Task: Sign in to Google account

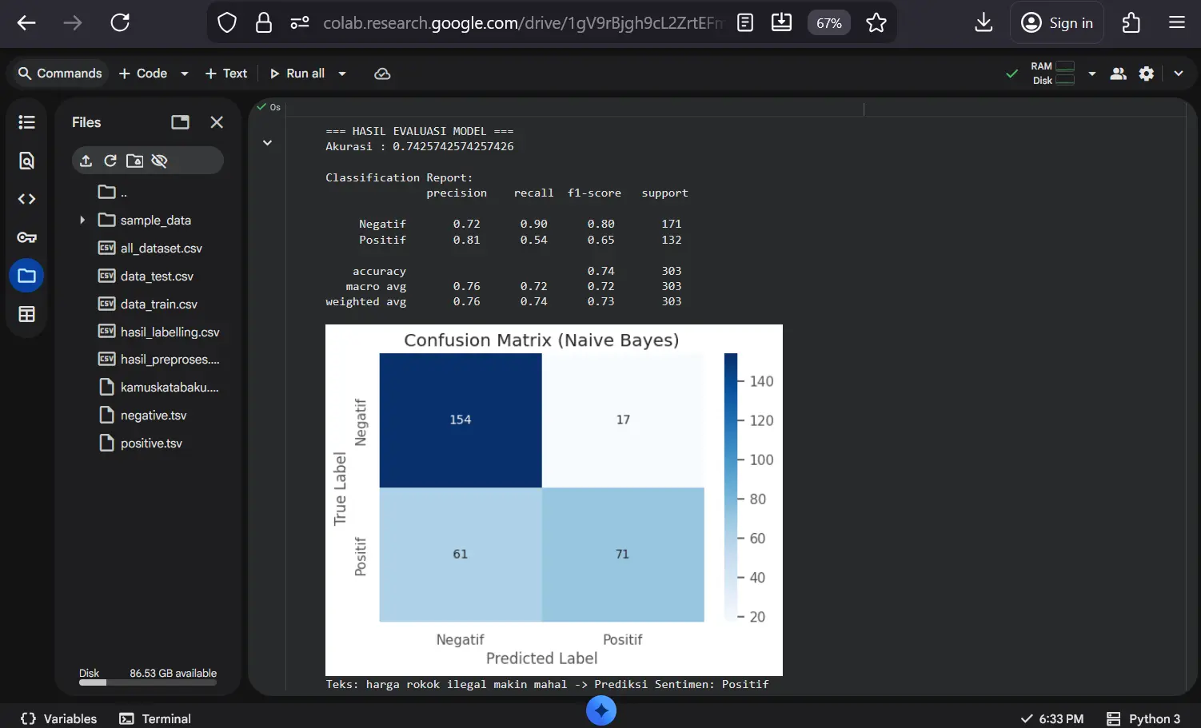Action: pos(1057,22)
